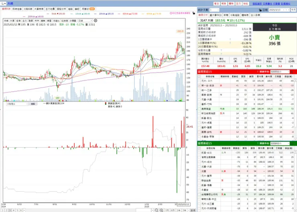Select the 6月 range button
Viewport: 297px width, 212px height.
coord(173,210)
